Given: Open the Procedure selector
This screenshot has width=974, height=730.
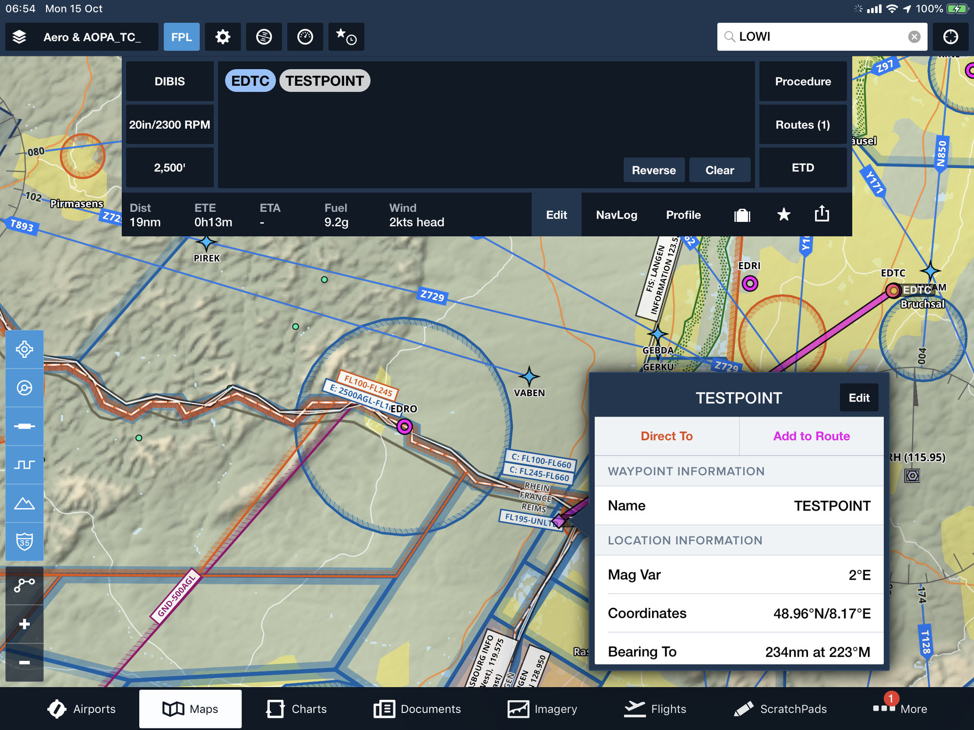Looking at the screenshot, I should coord(803,81).
